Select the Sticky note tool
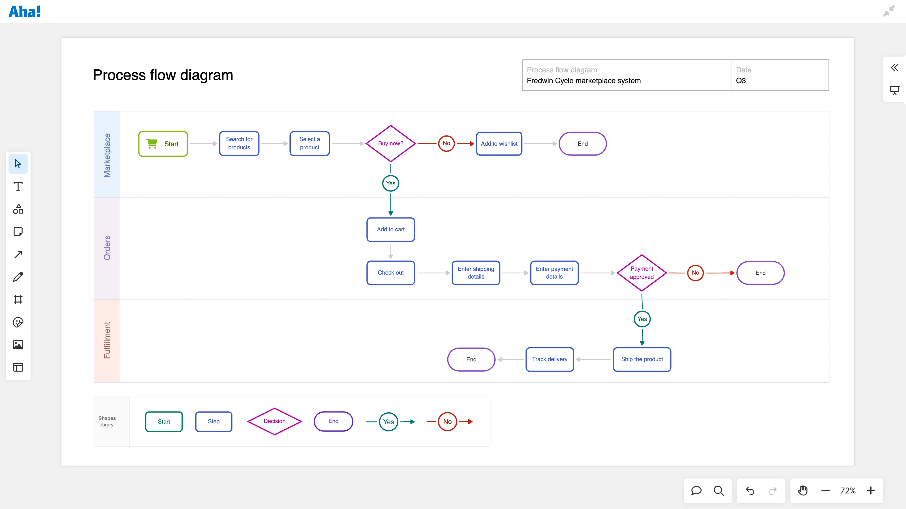This screenshot has width=906, height=509. click(x=18, y=232)
